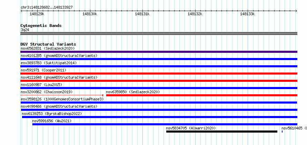Screen dimensions: 307x145
Task: Click the nsv6562831 (Sedlazeck2020) label
Action: (x=48, y=48)
